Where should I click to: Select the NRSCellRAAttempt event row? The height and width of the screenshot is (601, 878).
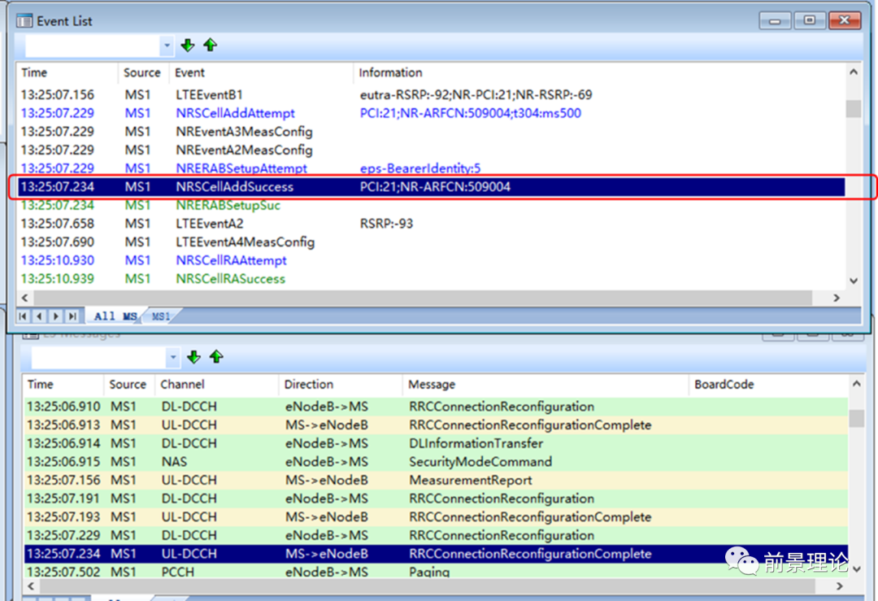tap(431, 260)
